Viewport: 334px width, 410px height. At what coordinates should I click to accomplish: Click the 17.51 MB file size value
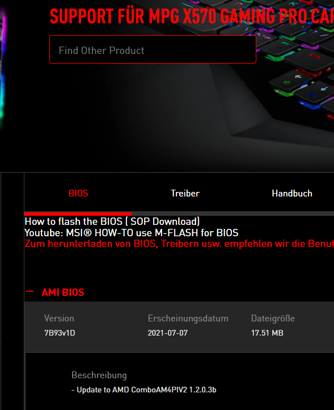[x=267, y=333]
